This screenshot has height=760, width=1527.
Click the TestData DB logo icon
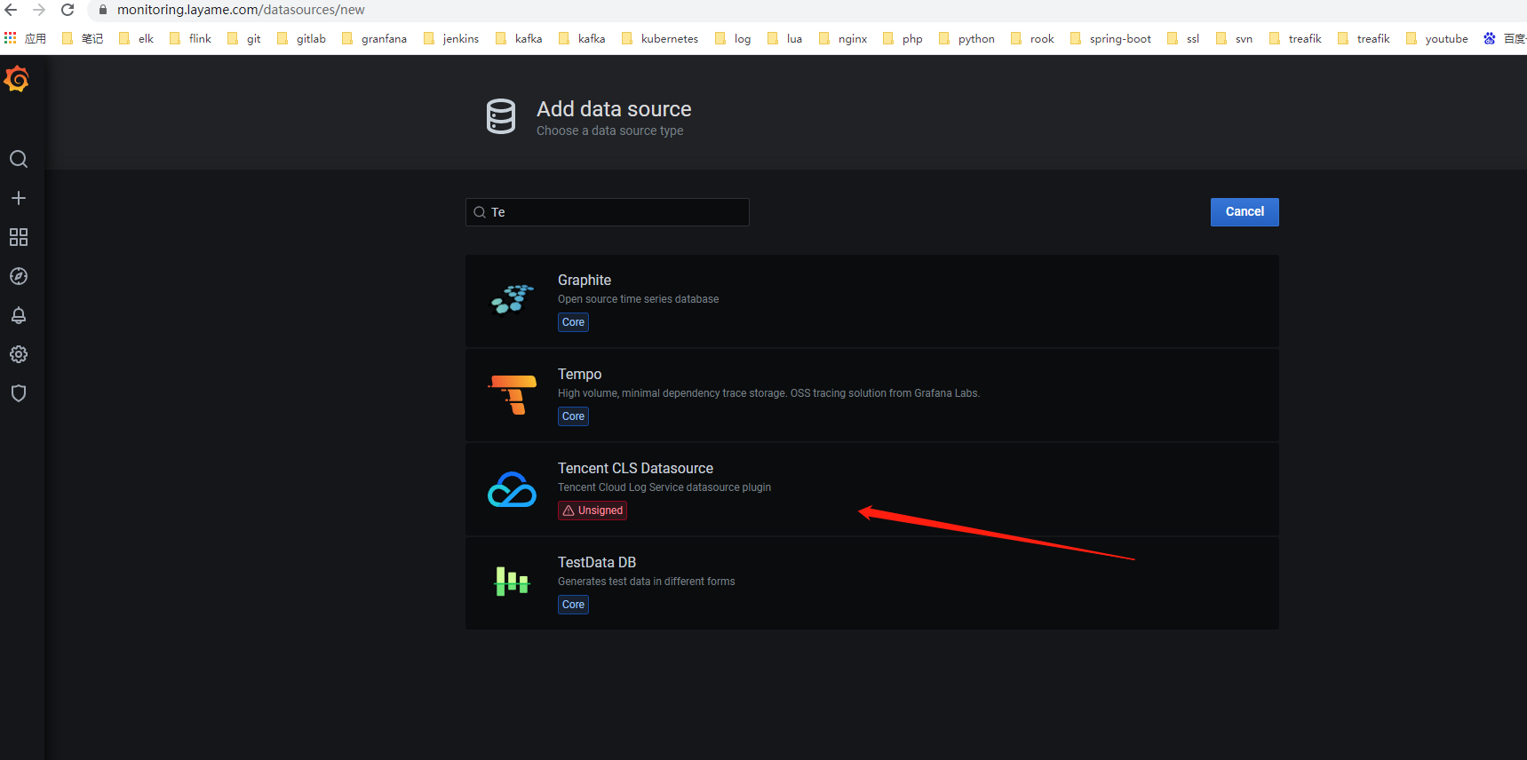coord(513,582)
